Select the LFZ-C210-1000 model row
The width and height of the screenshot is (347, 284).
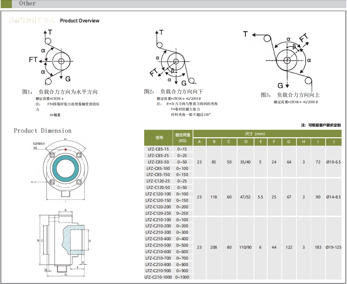(158, 277)
